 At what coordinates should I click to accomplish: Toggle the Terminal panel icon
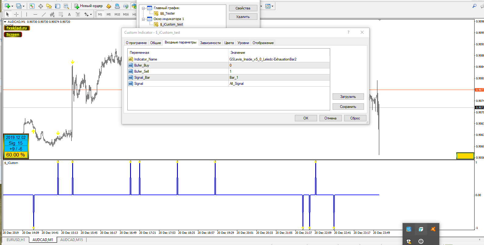(58, 6)
